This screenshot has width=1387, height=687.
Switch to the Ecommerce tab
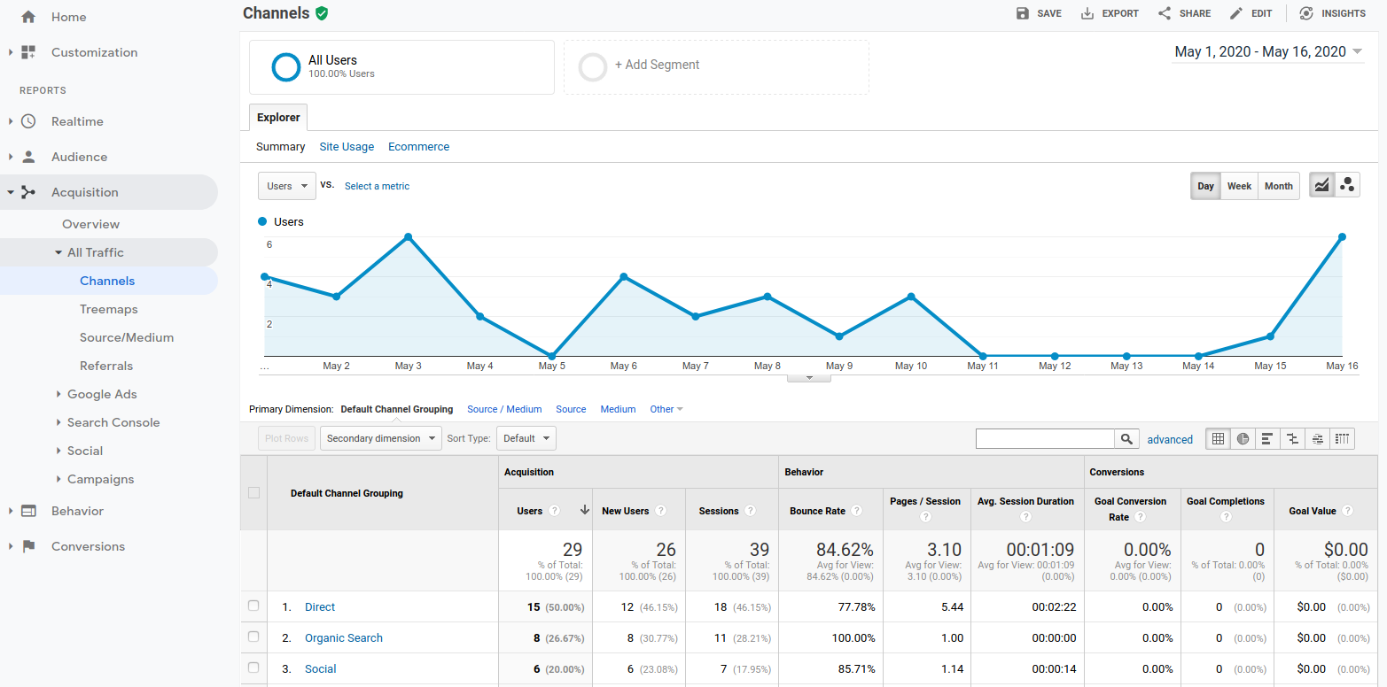pyautogui.click(x=418, y=147)
